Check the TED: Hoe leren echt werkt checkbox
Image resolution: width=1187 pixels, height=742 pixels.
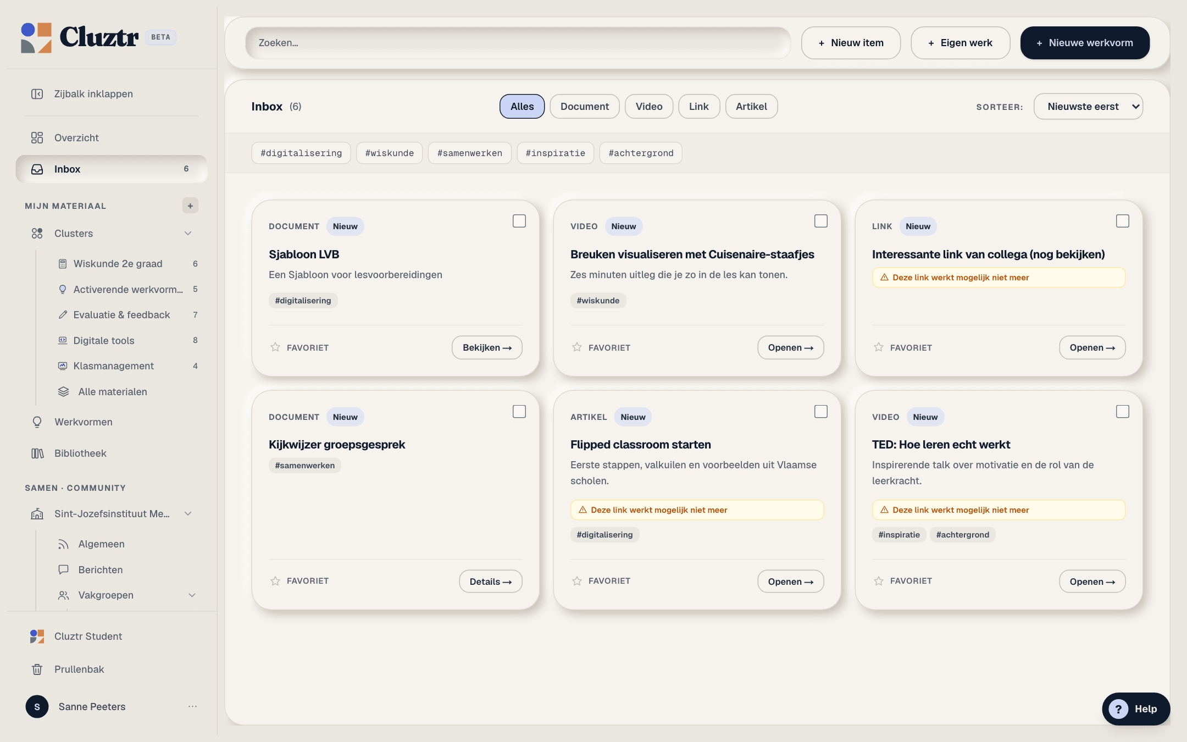click(1123, 412)
